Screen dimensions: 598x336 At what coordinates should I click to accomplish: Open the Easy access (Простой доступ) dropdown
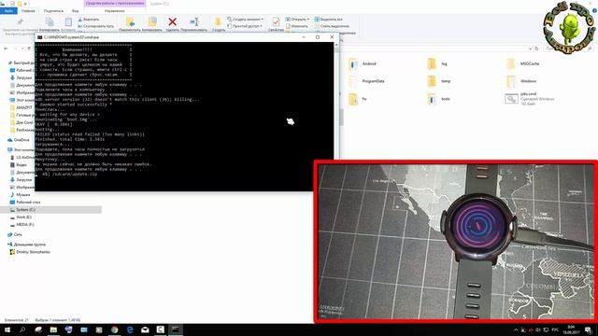(x=245, y=26)
